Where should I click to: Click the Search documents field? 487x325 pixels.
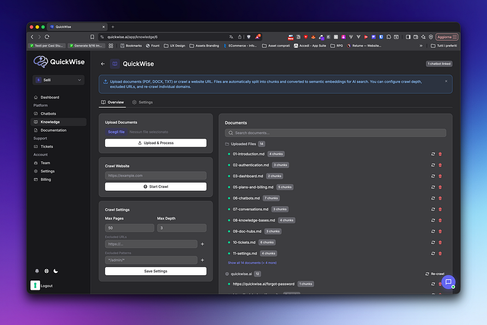click(335, 133)
